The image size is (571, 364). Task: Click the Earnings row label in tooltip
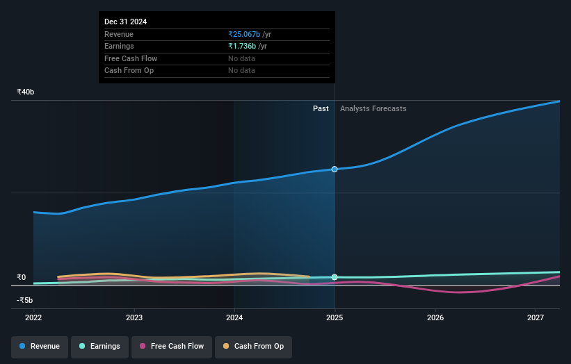click(x=119, y=46)
